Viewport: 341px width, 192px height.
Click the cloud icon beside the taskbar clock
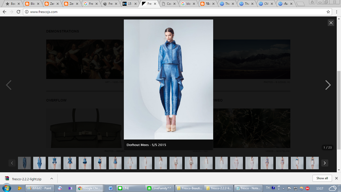pos(333,188)
